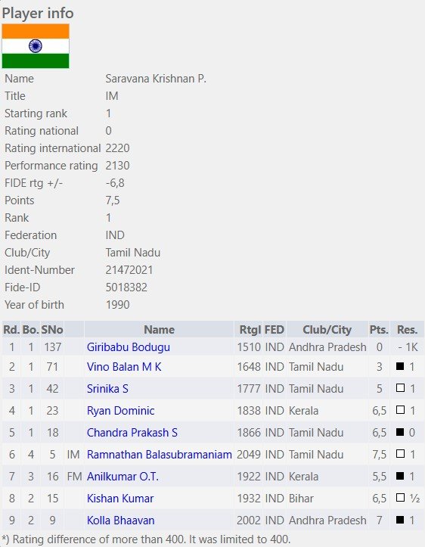Open Kolla Bhaavan player link
The image size is (425, 547).
[x=121, y=521]
